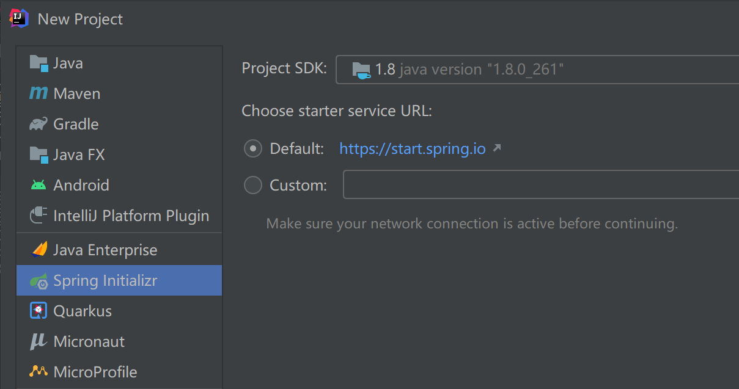Click the Spring Initializr leaf icon
The width and height of the screenshot is (739, 389).
(x=39, y=281)
